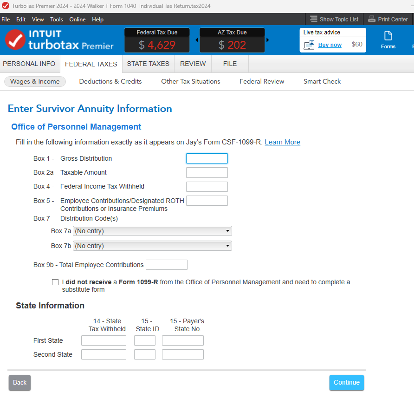Open the Edit menu
This screenshot has height=412, width=414.
point(21,20)
